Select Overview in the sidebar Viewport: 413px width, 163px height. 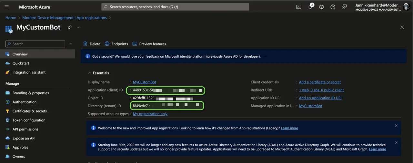pyautogui.click(x=37, y=54)
